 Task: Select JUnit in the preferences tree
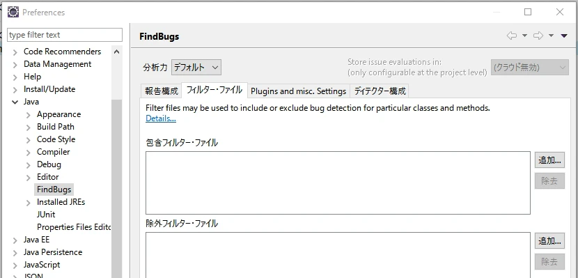(x=46, y=215)
